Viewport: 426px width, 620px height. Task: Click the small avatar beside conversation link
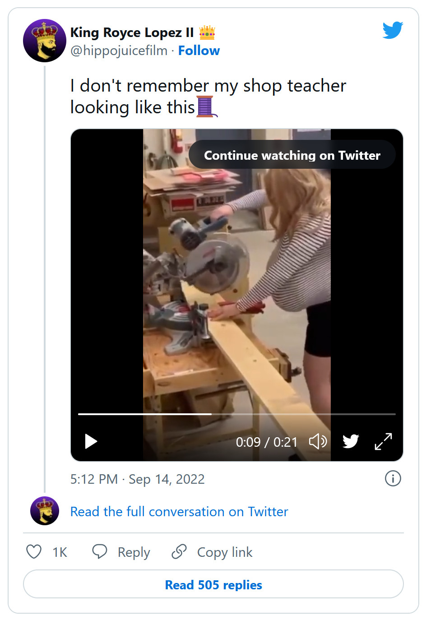click(x=44, y=511)
